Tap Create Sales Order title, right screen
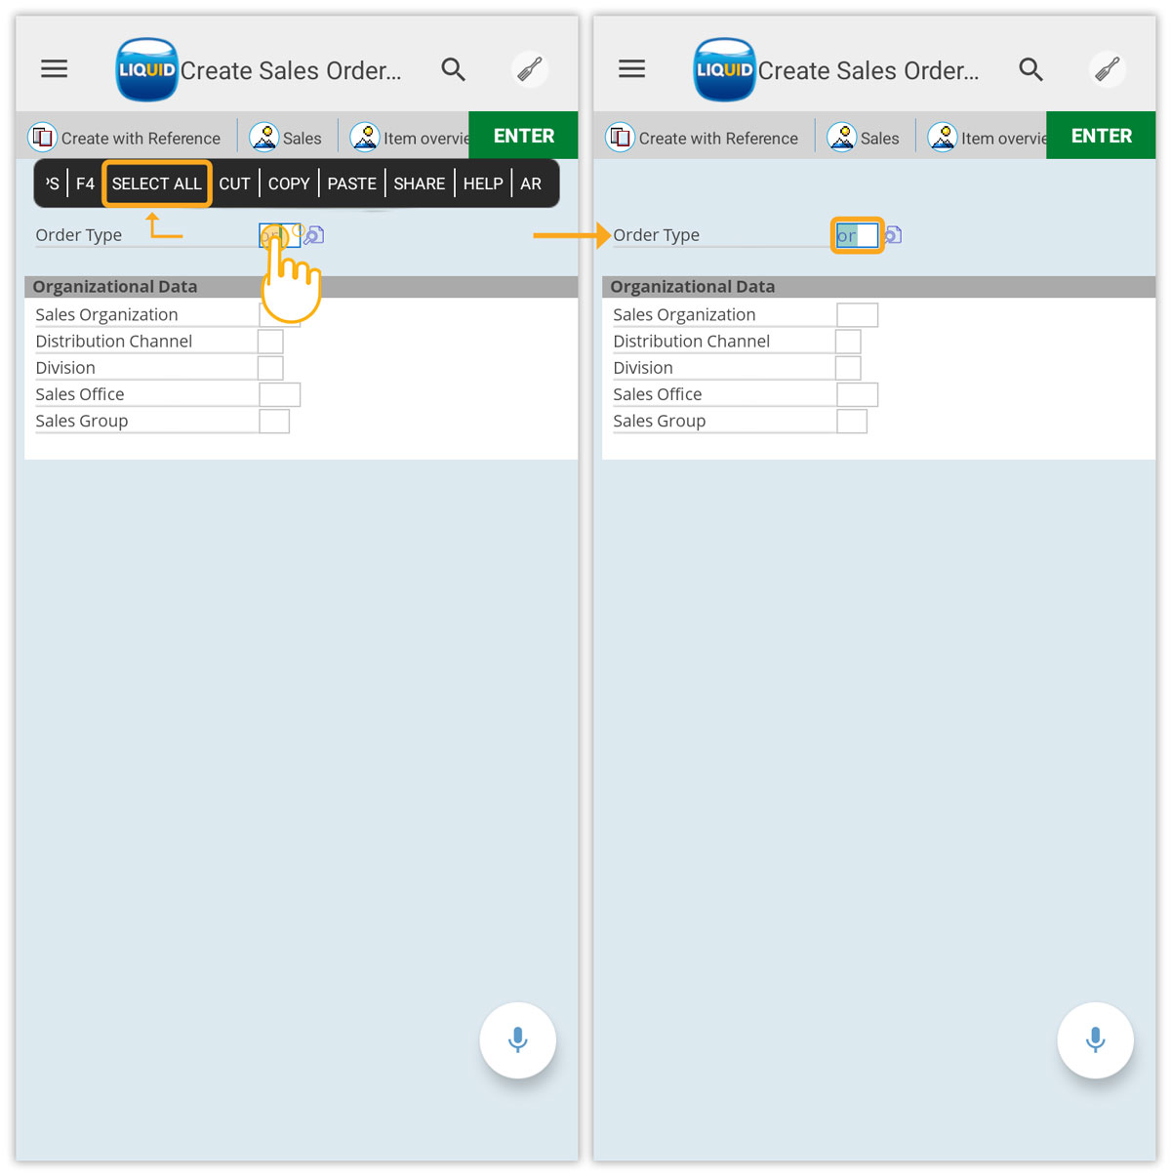Viewport: 1171px width, 1176px height. click(x=868, y=70)
